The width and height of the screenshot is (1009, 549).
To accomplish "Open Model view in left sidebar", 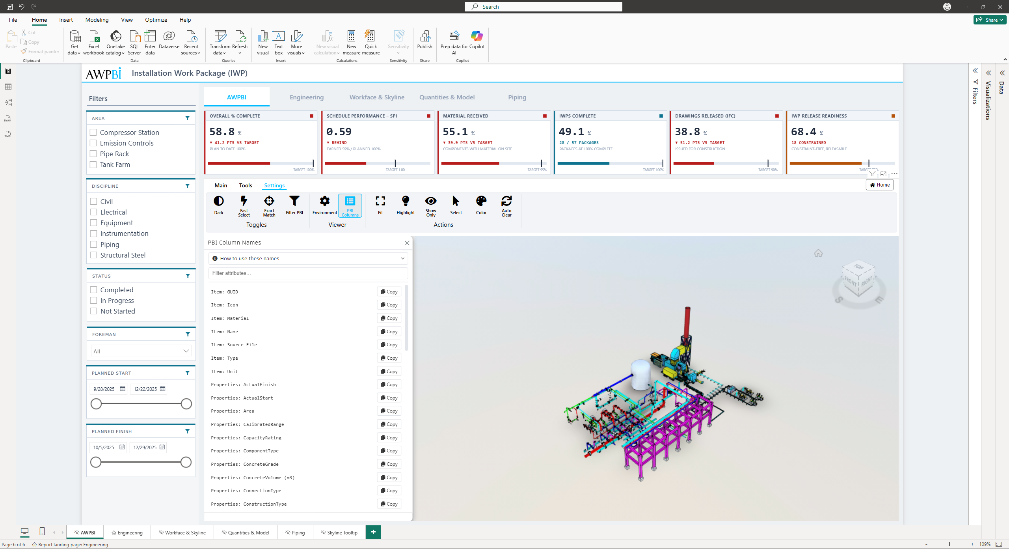I will pos(8,103).
